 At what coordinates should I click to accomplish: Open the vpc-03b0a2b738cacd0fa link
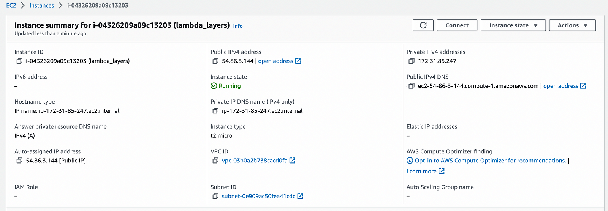255,161
